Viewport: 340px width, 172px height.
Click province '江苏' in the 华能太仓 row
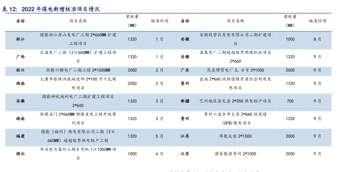[x=185, y=136]
